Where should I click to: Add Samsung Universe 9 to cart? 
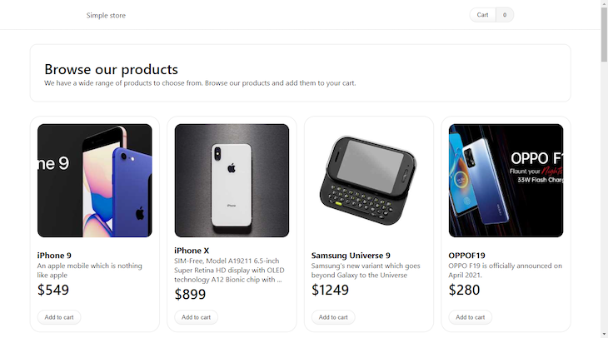tap(333, 317)
